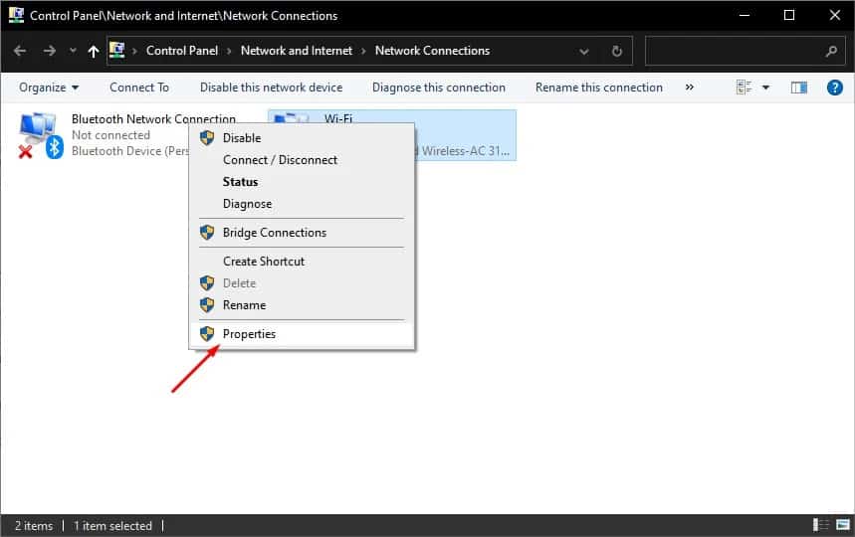Click the shield icon beside Bridge Connections
The height and width of the screenshot is (537, 855).
[x=207, y=233]
